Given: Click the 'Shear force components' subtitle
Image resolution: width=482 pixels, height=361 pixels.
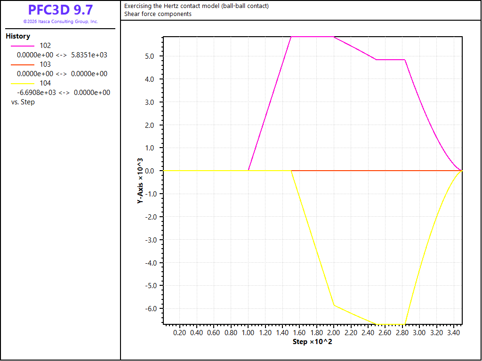Looking at the screenshot, I should coord(158,14).
